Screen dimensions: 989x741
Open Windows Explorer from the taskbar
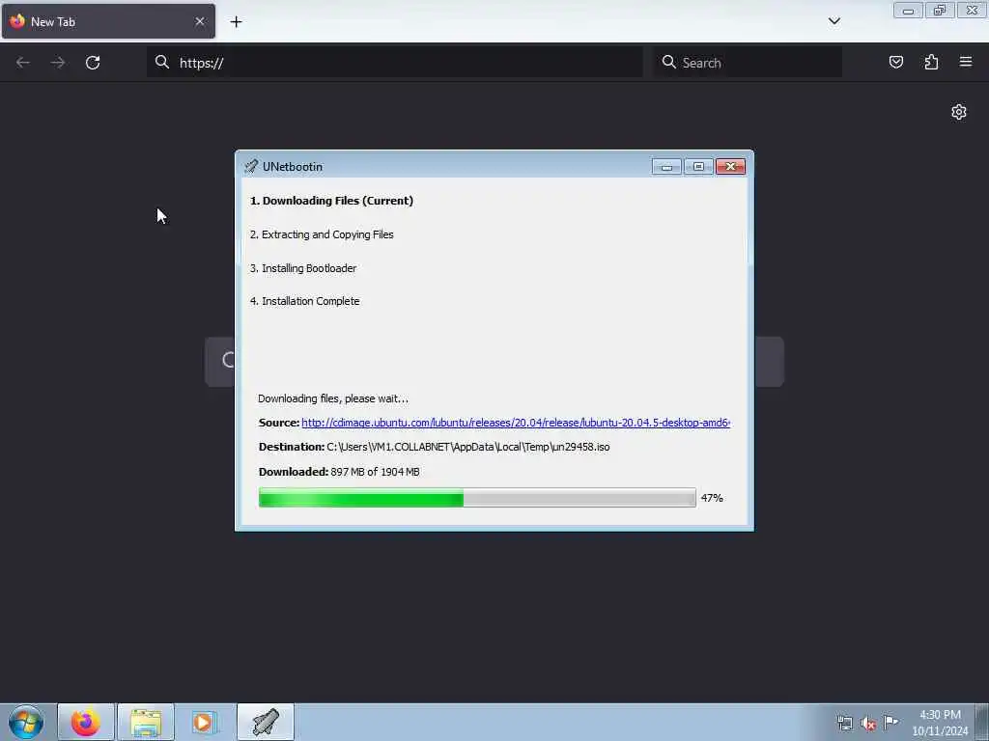click(x=146, y=722)
